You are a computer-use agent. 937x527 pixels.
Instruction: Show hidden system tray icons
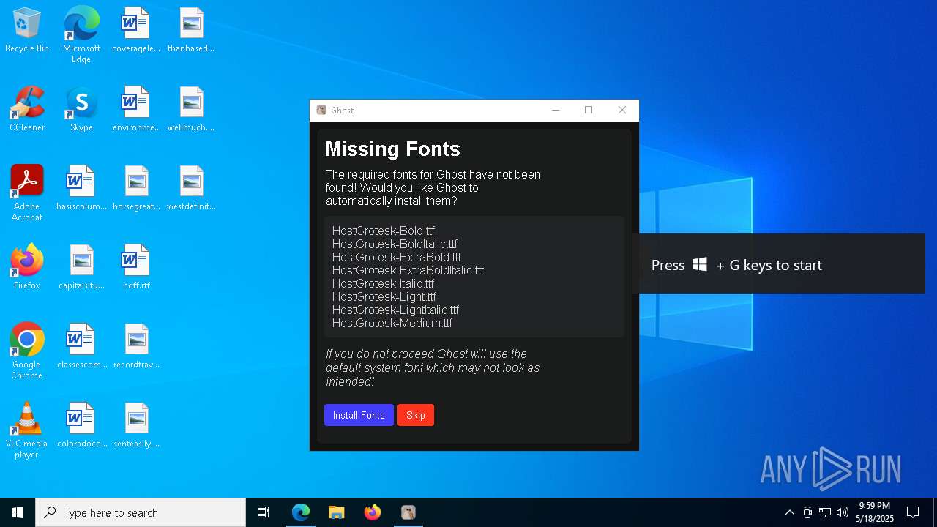[789, 512]
